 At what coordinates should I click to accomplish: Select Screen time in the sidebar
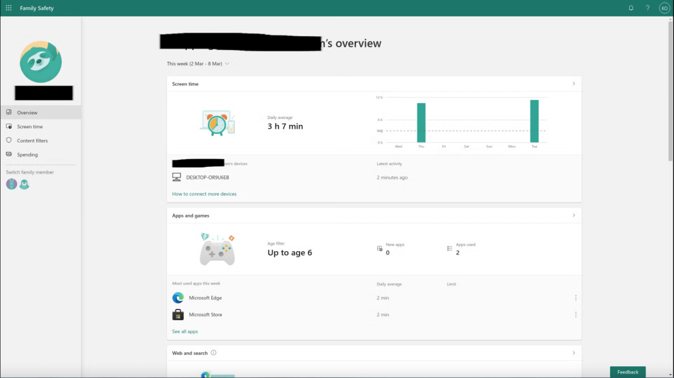[x=30, y=127]
